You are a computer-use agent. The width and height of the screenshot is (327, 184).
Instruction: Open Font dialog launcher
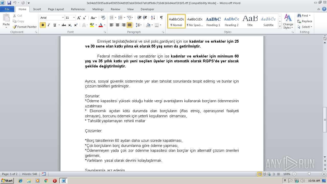105,32
